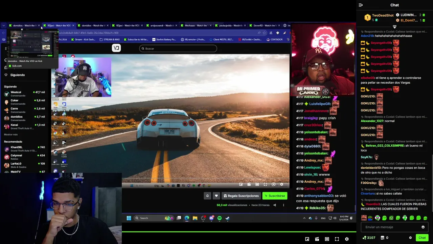
Task: Click the Suscribirse button
Action: (275, 196)
